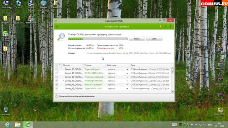
Task: Click the scan progress bar
Action: click(98, 39)
